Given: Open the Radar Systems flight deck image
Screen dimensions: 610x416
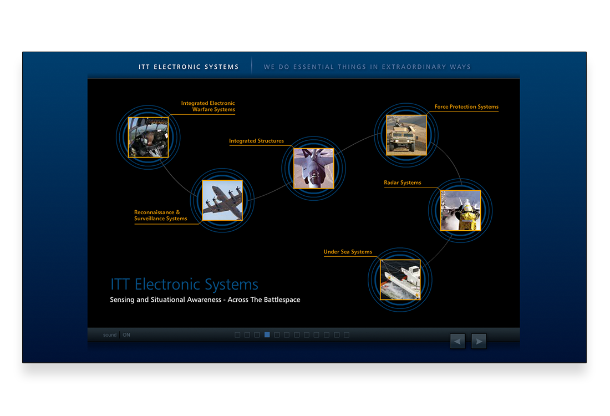Looking at the screenshot, I should pos(460,211).
